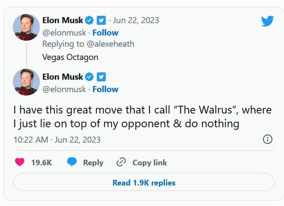The height and width of the screenshot is (206, 284).
Task: Open the second tweet's profile picture
Action: [x=26, y=82]
